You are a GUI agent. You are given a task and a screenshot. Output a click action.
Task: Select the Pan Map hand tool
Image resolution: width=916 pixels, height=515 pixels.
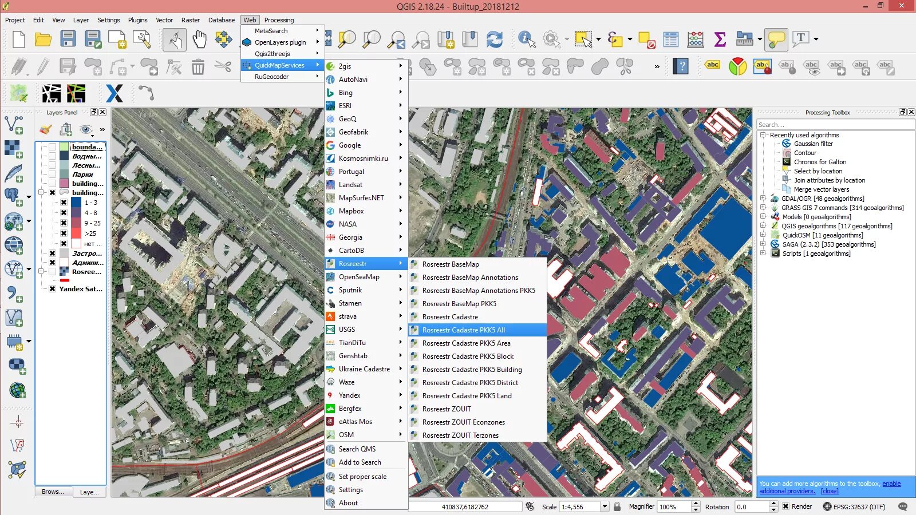pos(199,39)
